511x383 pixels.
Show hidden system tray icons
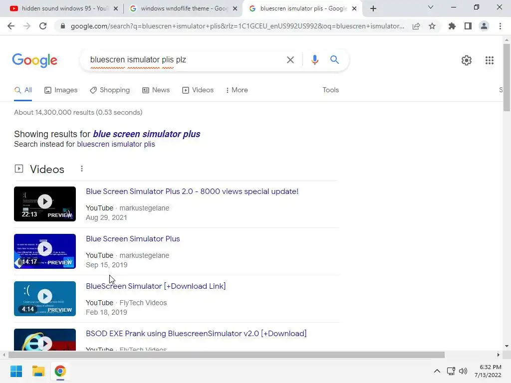[437, 371]
